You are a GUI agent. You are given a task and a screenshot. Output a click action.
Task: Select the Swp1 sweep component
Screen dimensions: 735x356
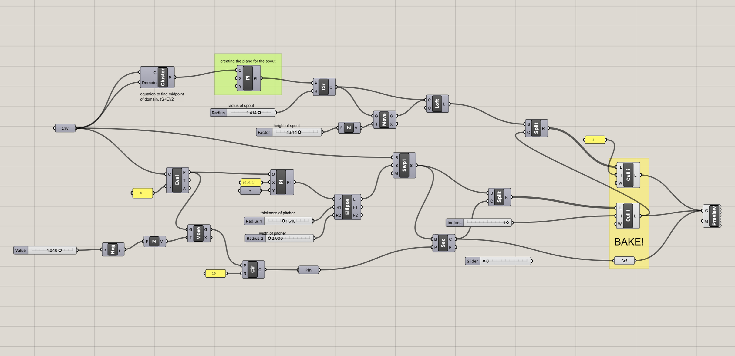pyautogui.click(x=404, y=165)
